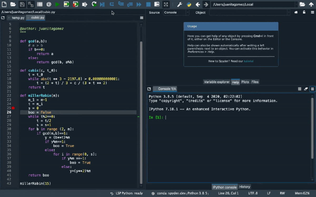Open the Variable explorer tab
Screen dimensions: 316x197
pos(217,82)
